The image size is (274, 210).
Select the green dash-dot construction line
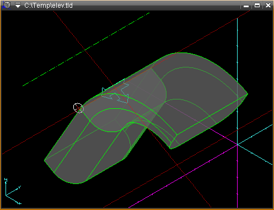[86, 49]
